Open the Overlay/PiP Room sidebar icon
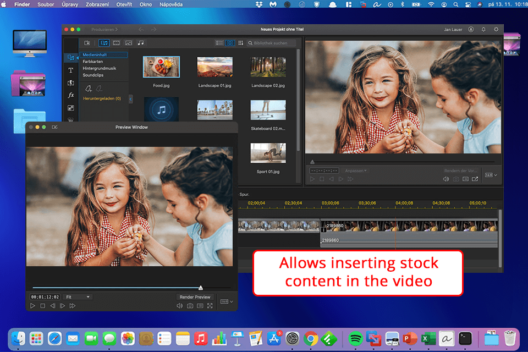 point(71,108)
